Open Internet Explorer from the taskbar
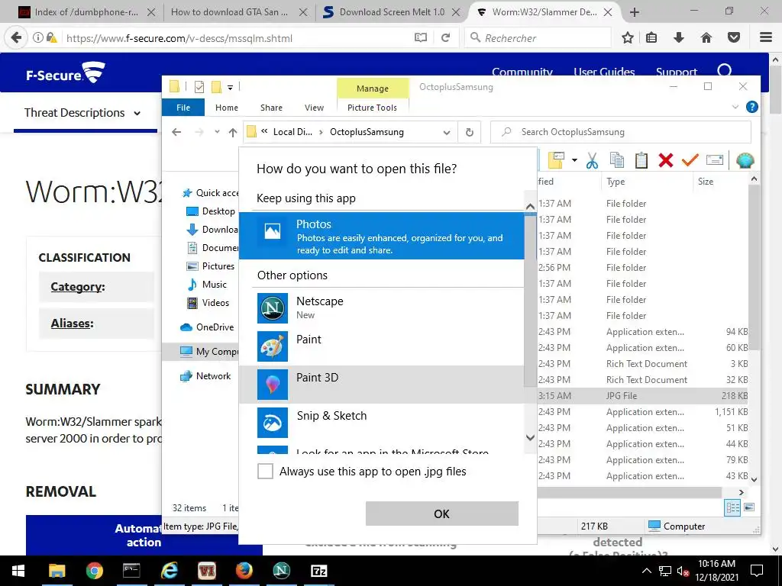Image resolution: width=782 pixels, height=586 pixels. pos(169,571)
